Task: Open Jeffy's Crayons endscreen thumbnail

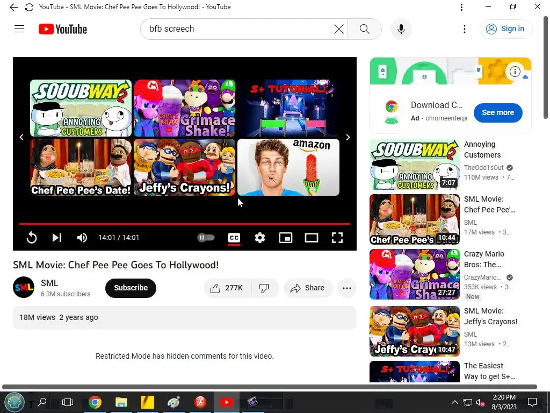Action: pyautogui.click(x=185, y=167)
